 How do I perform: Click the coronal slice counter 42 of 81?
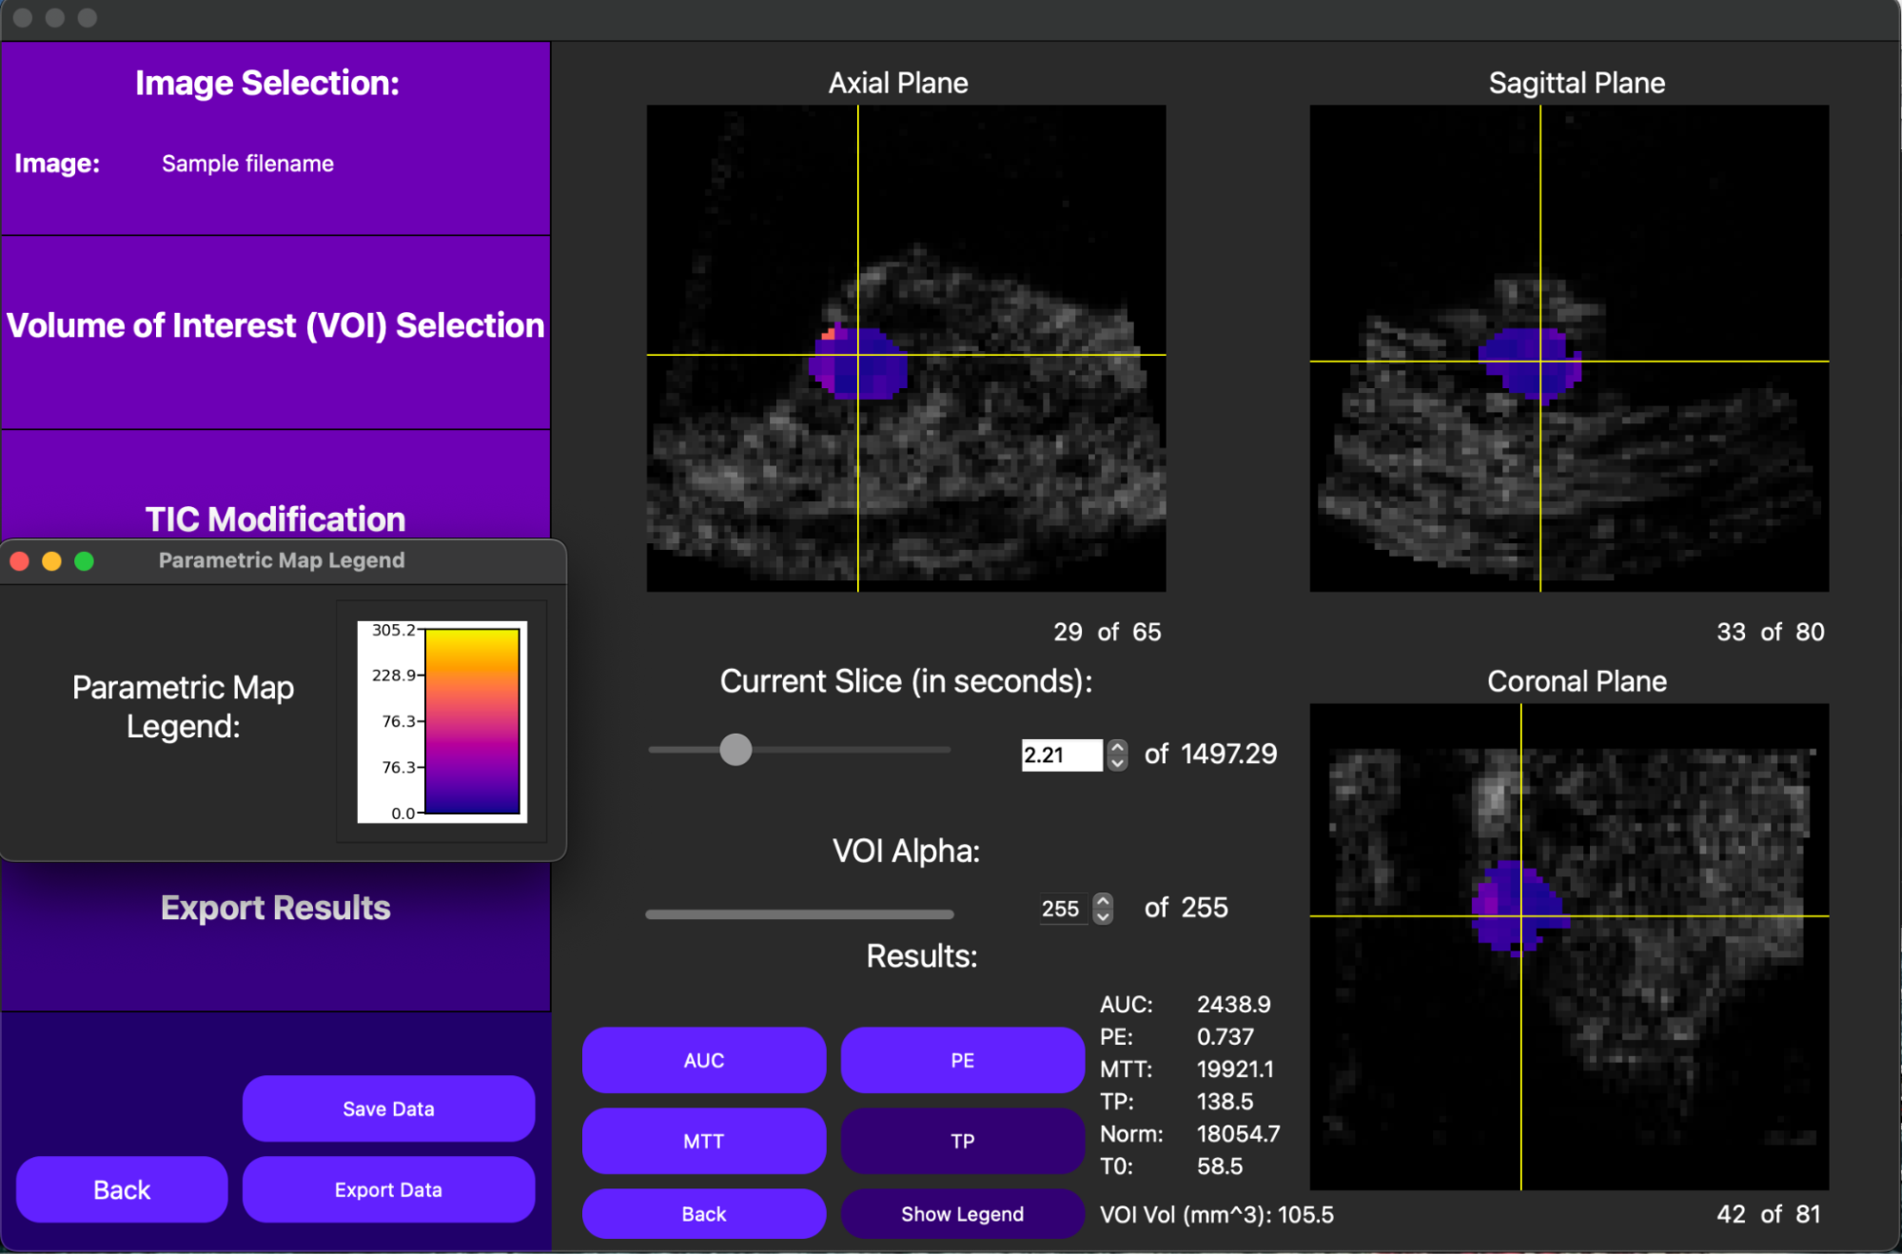tap(1769, 1214)
